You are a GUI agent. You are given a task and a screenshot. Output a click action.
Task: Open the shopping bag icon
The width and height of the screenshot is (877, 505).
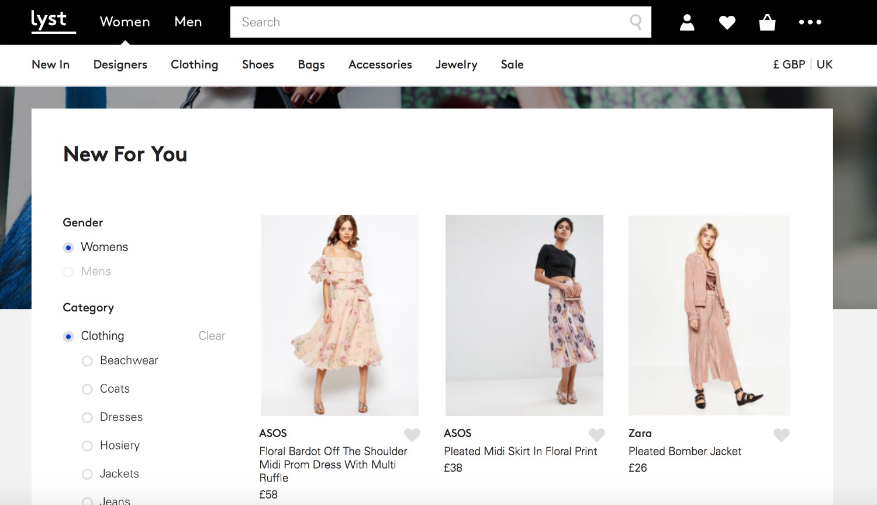[766, 22]
